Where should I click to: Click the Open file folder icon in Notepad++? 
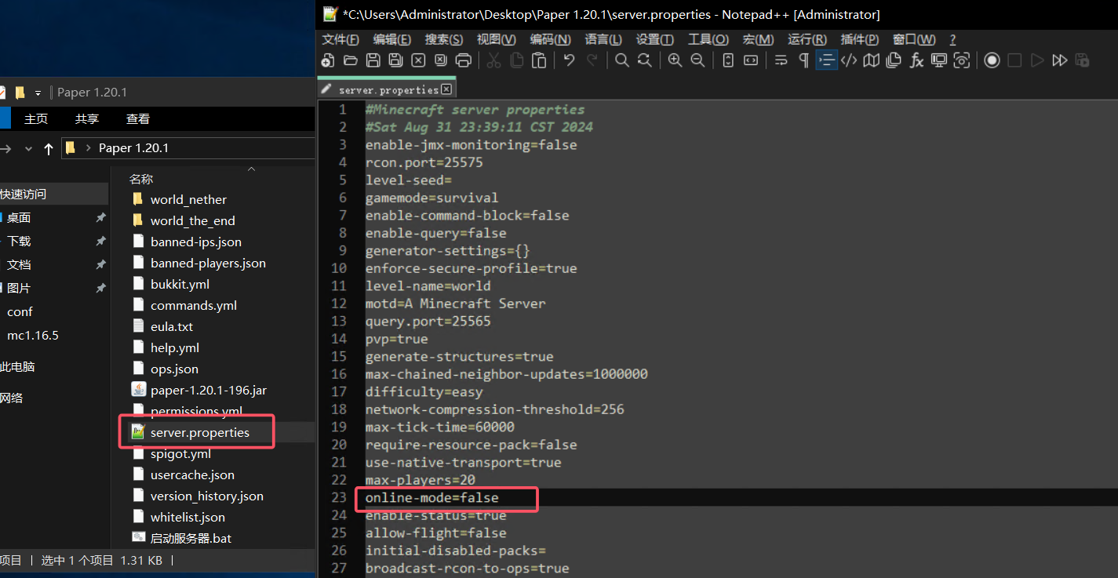click(351, 60)
